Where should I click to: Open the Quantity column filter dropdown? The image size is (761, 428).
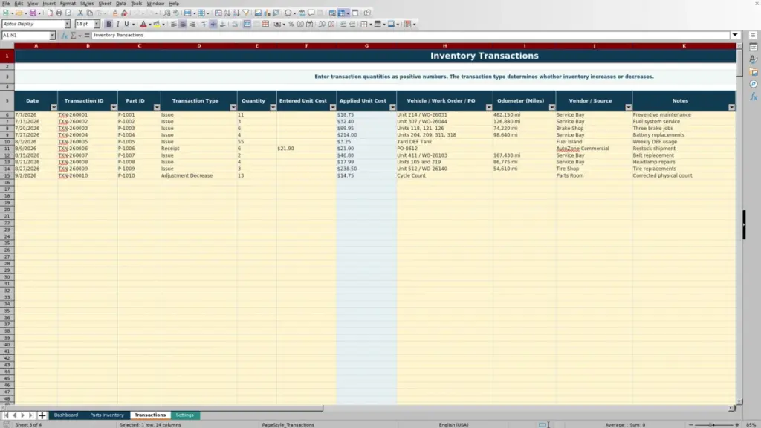273,107
